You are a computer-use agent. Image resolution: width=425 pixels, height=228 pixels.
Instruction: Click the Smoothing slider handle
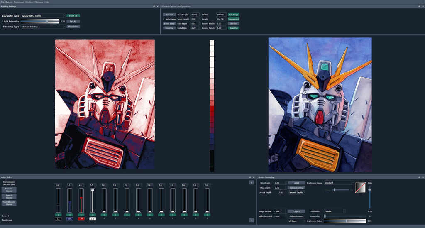pos(325,216)
